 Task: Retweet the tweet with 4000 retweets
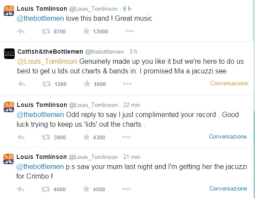pos(46,189)
